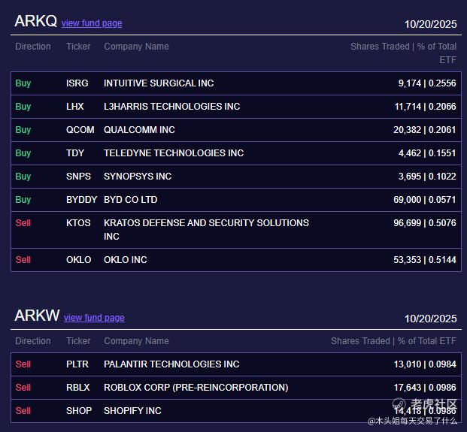Click ROBLOX CORP (PRE-REINCORPORATION) company name

click(196, 388)
